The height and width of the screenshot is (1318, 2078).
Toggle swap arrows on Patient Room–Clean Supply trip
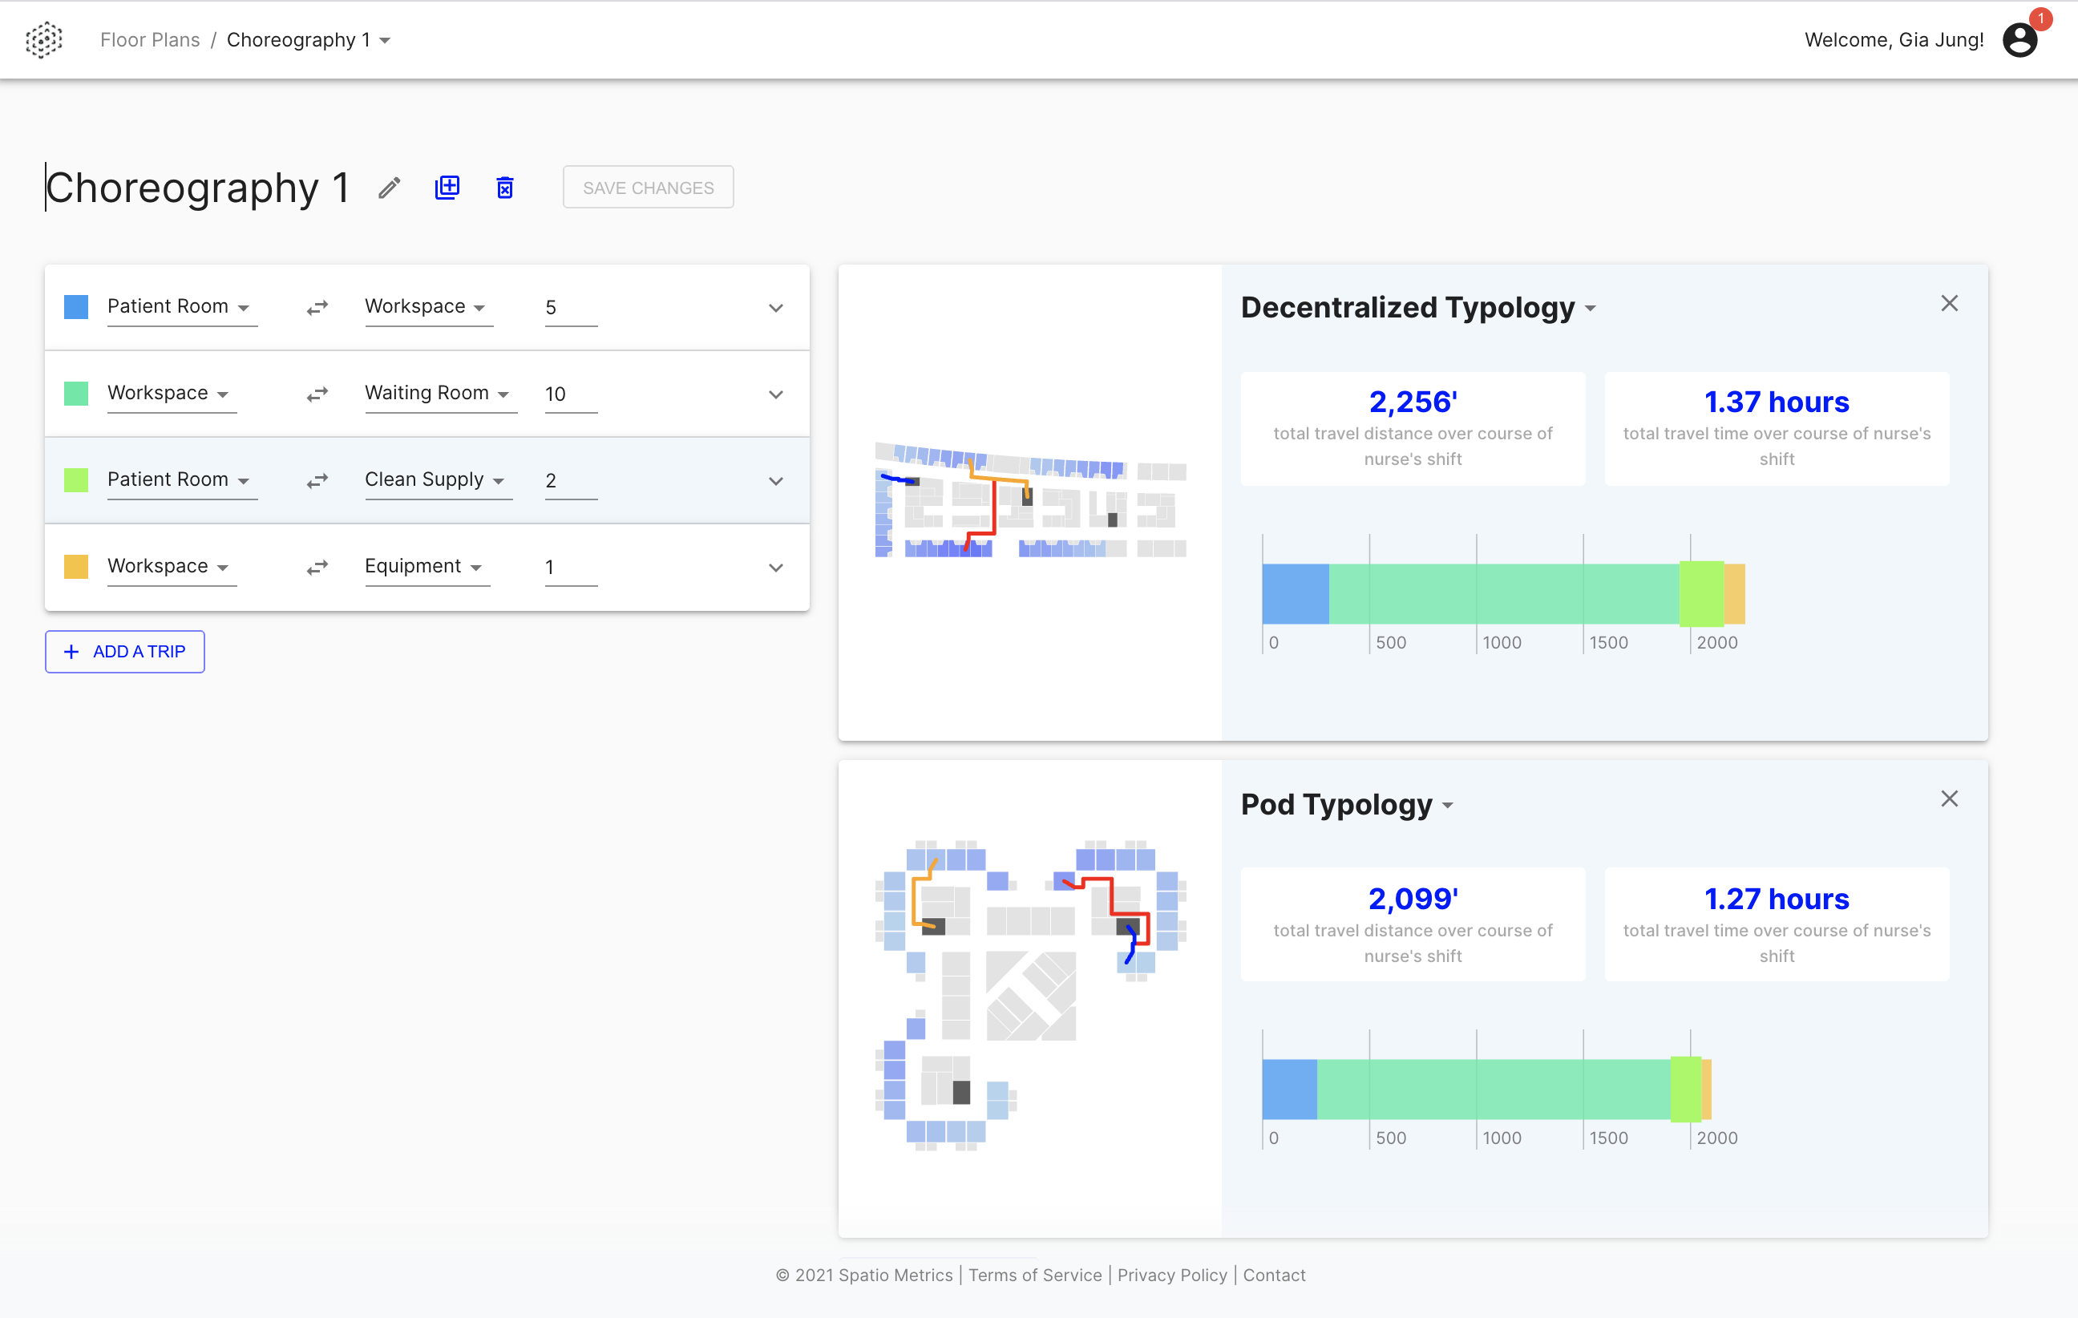tap(317, 481)
